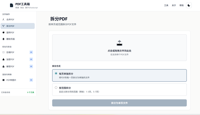Image resolution: width=200 pixels, height=115 pixels.
Task: Click the 点击或拖拽文件到此处 upload area
Action: pyautogui.click(x=119, y=51)
